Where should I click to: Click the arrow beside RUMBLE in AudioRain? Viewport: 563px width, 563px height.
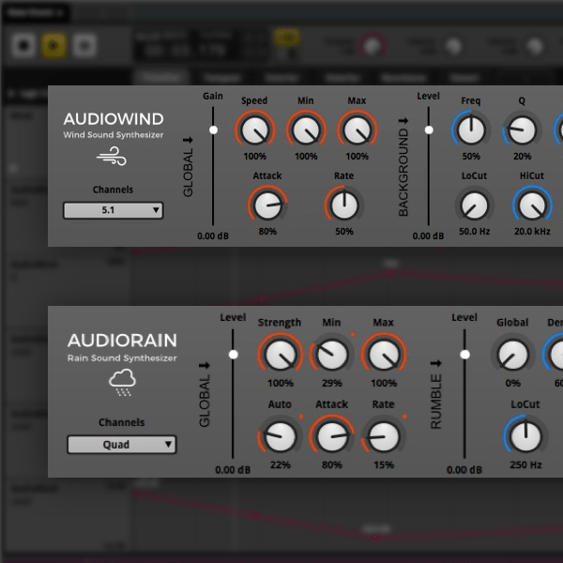click(436, 363)
